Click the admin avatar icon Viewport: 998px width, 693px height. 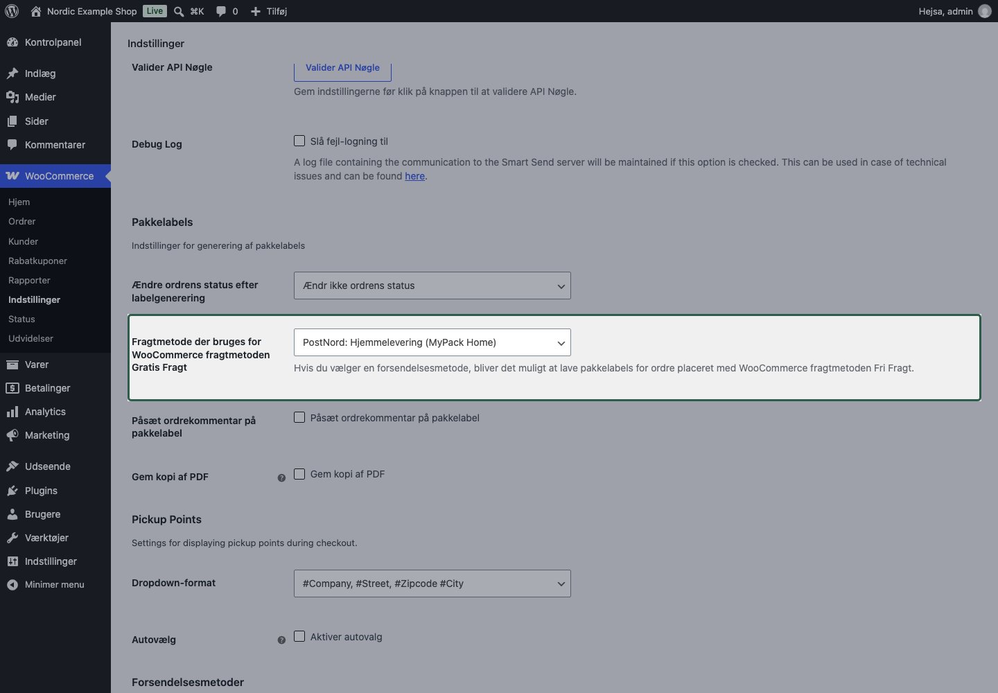pyautogui.click(x=985, y=11)
